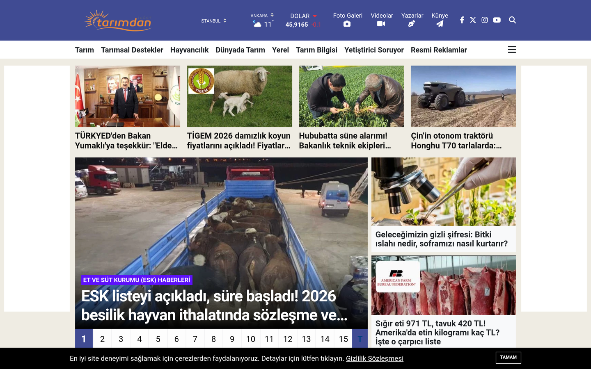Open the X (Twitter) profile icon
Viewport: 591px width, 369px height.
tap(473, 20)
